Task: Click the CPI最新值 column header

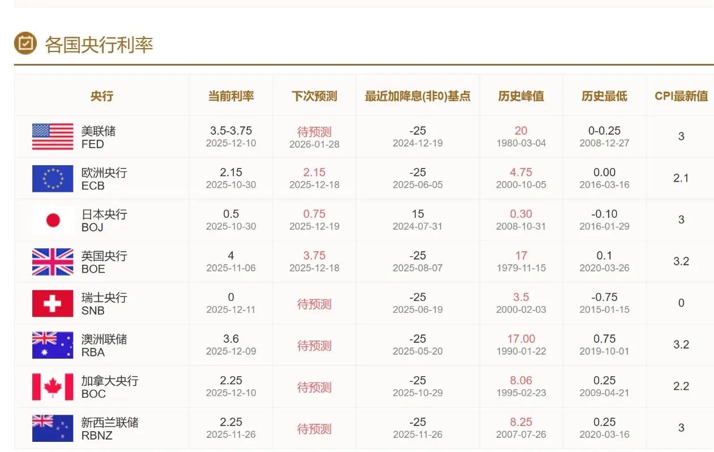Action: (681, 96)
